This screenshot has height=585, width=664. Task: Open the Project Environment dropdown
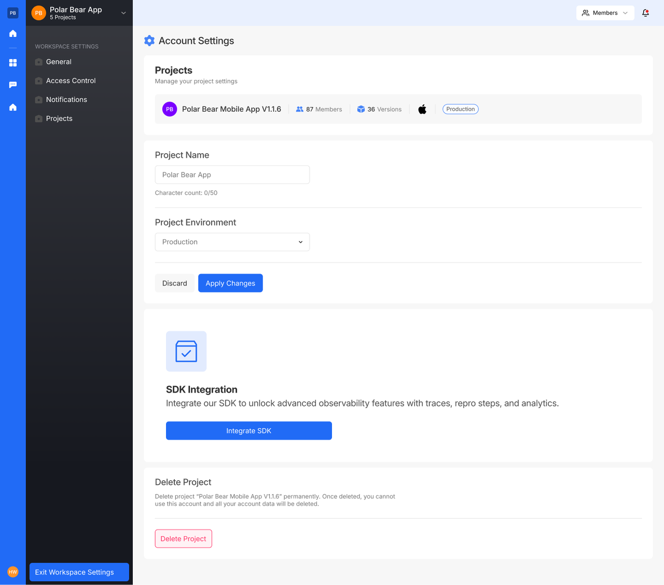coord(232,242)
